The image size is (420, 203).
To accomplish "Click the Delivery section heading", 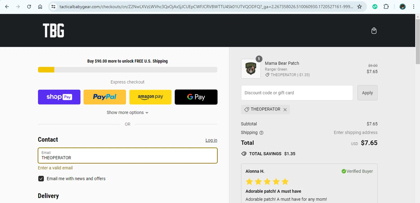I will tap(48, 196).
